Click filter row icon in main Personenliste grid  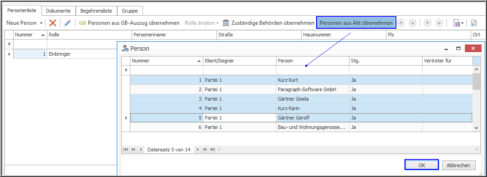pos(9,44)
